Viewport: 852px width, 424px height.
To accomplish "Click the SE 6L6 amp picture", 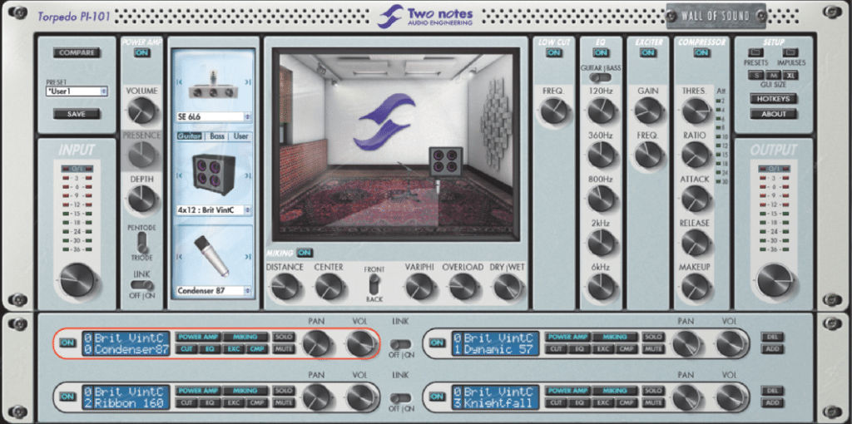I will click(214, 85).
